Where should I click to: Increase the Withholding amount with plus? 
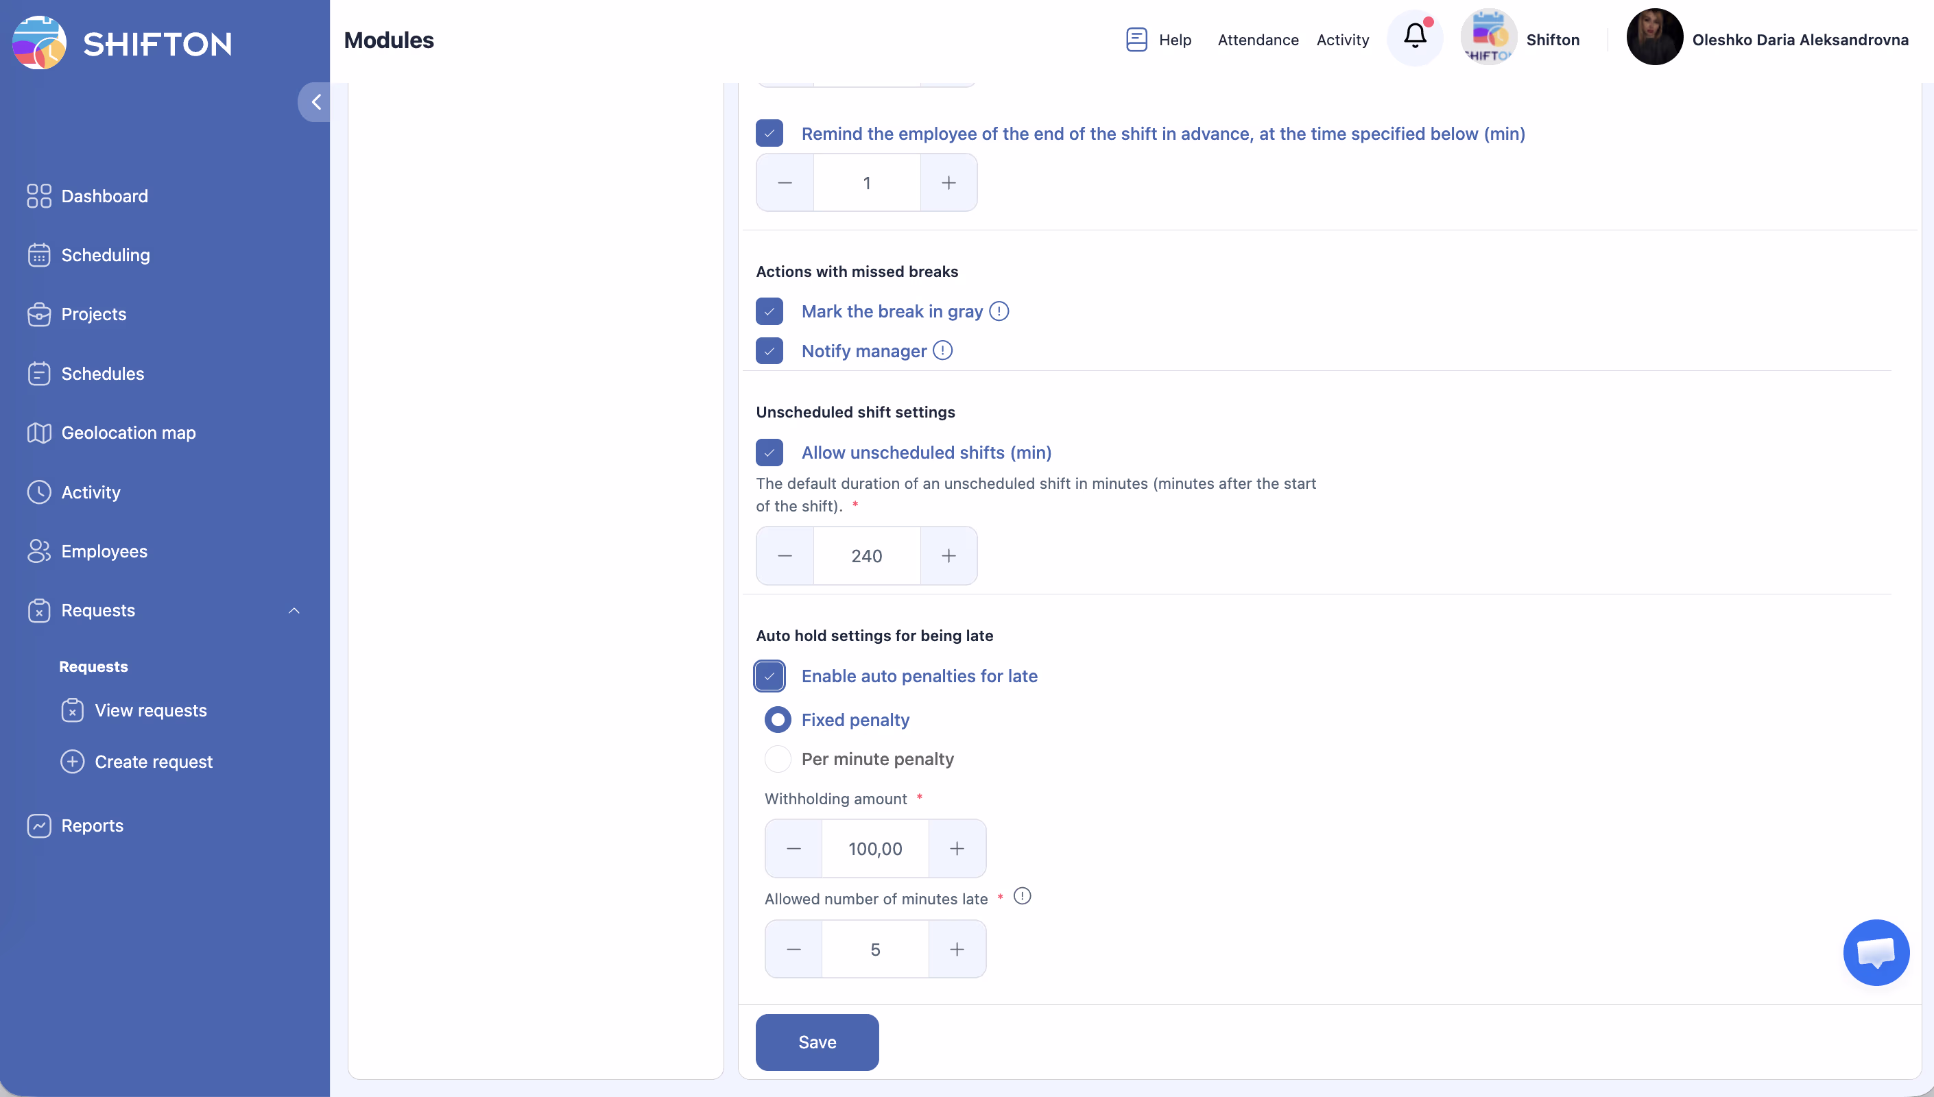[x=957, y=848]
